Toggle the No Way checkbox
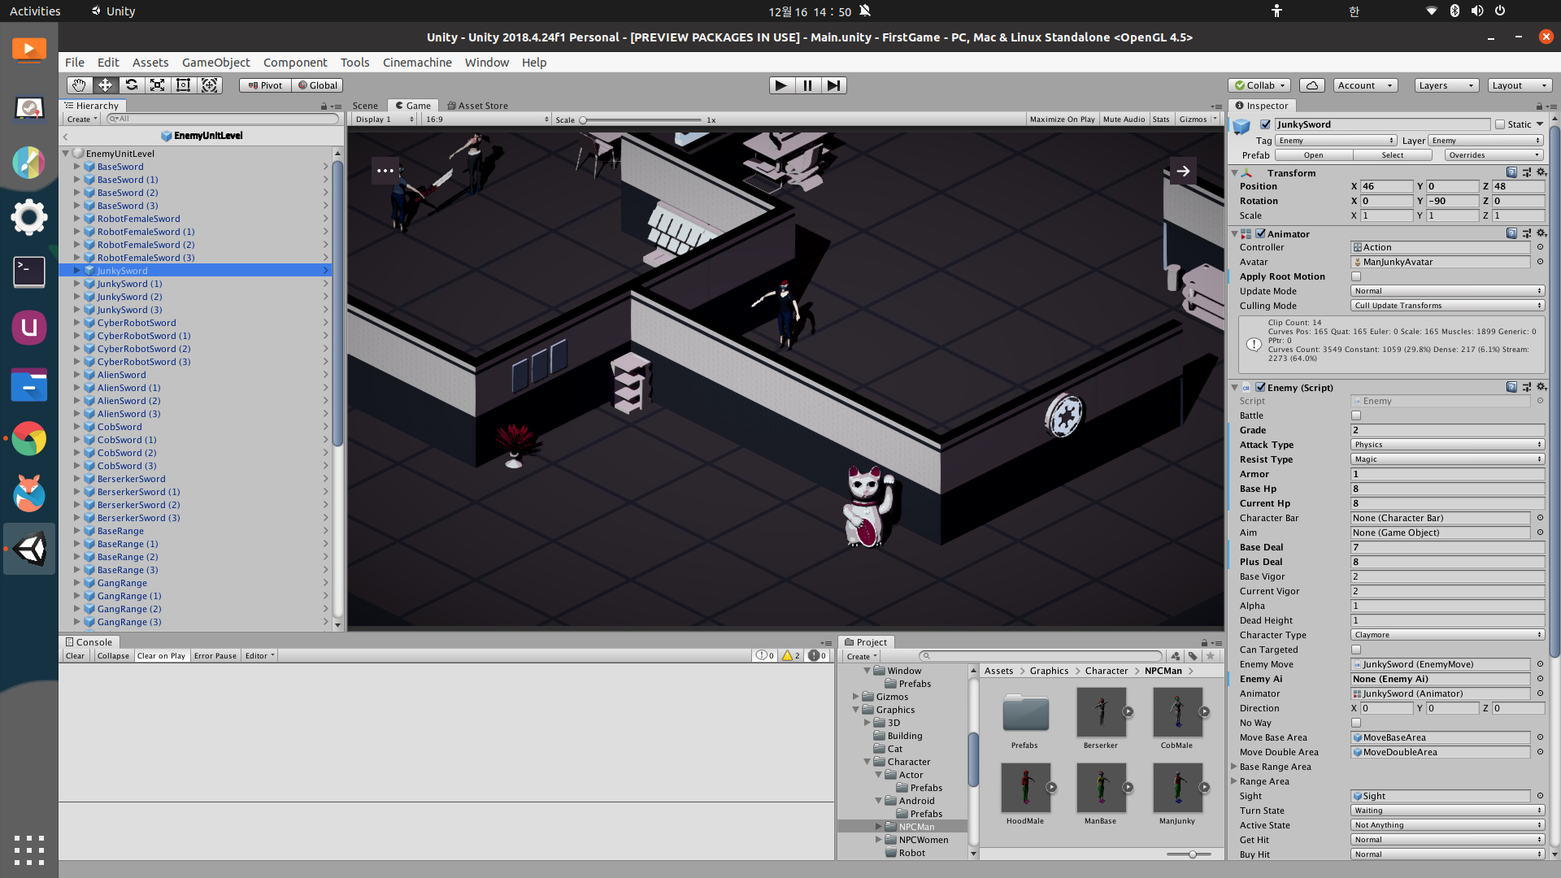 1356,723
